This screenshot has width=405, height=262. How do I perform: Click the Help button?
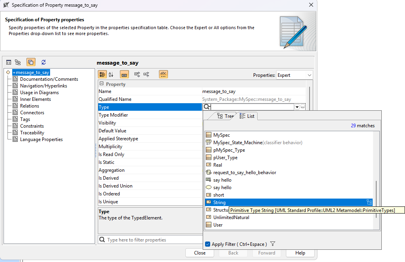click(x=300, y=253)
